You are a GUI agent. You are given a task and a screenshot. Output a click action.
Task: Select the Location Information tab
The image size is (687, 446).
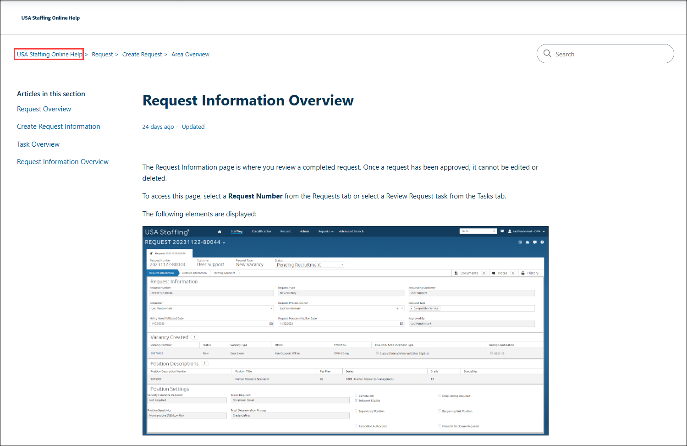click(x=194, y=273)
